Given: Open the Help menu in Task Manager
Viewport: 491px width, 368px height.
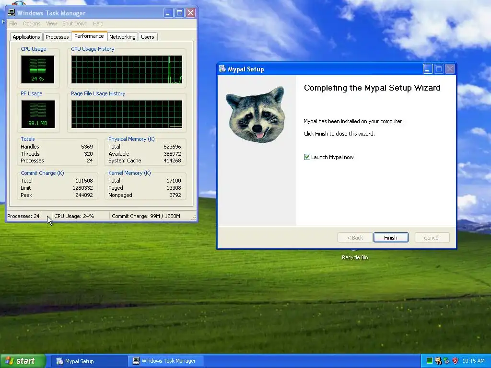Looking at the screenshot, I should (x=98, y=23).
